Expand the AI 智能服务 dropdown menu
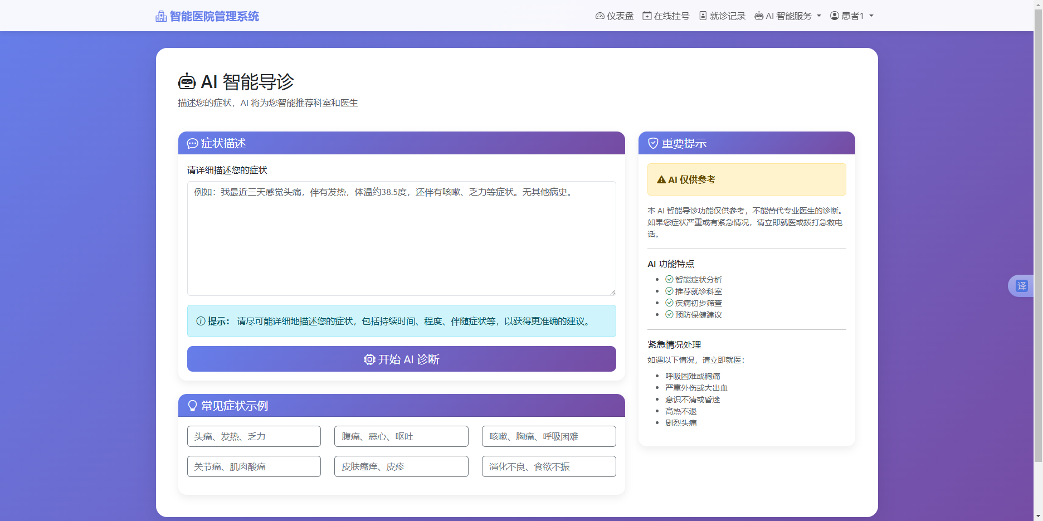 787,16
